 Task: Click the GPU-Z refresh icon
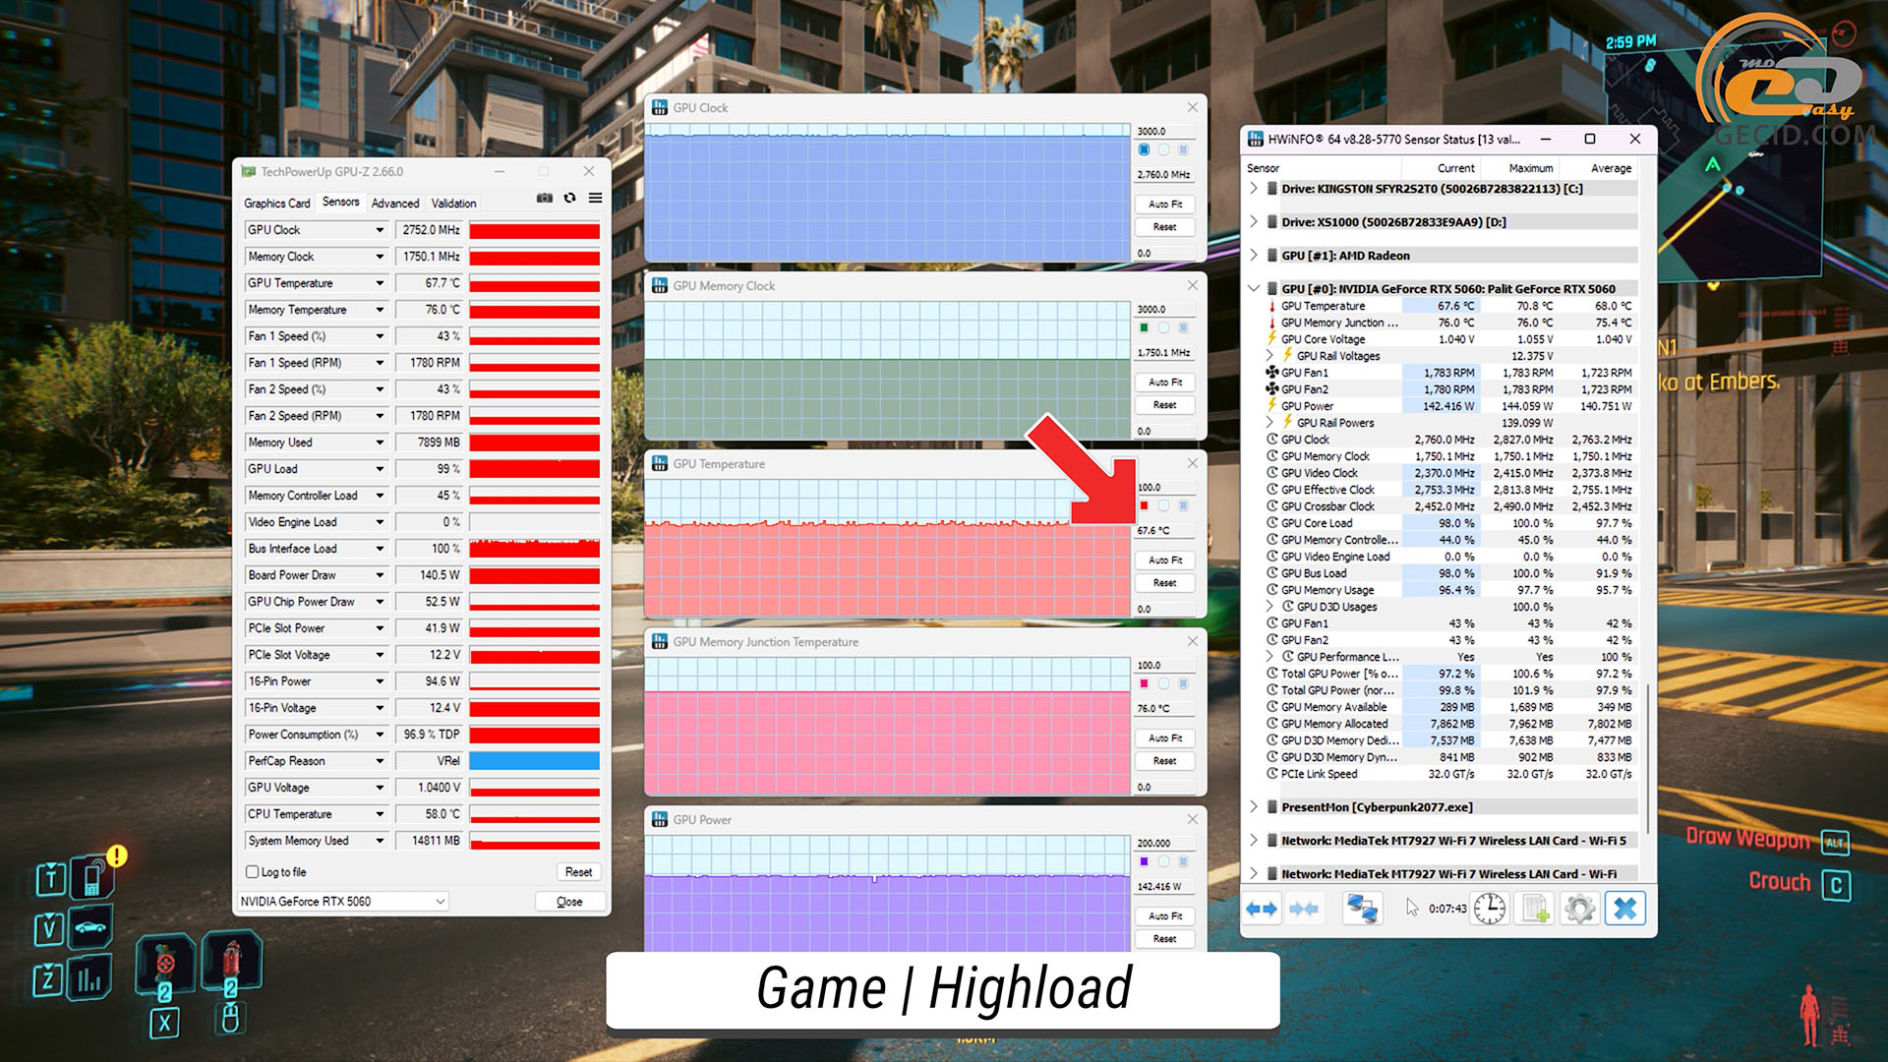tap(569, 198)
